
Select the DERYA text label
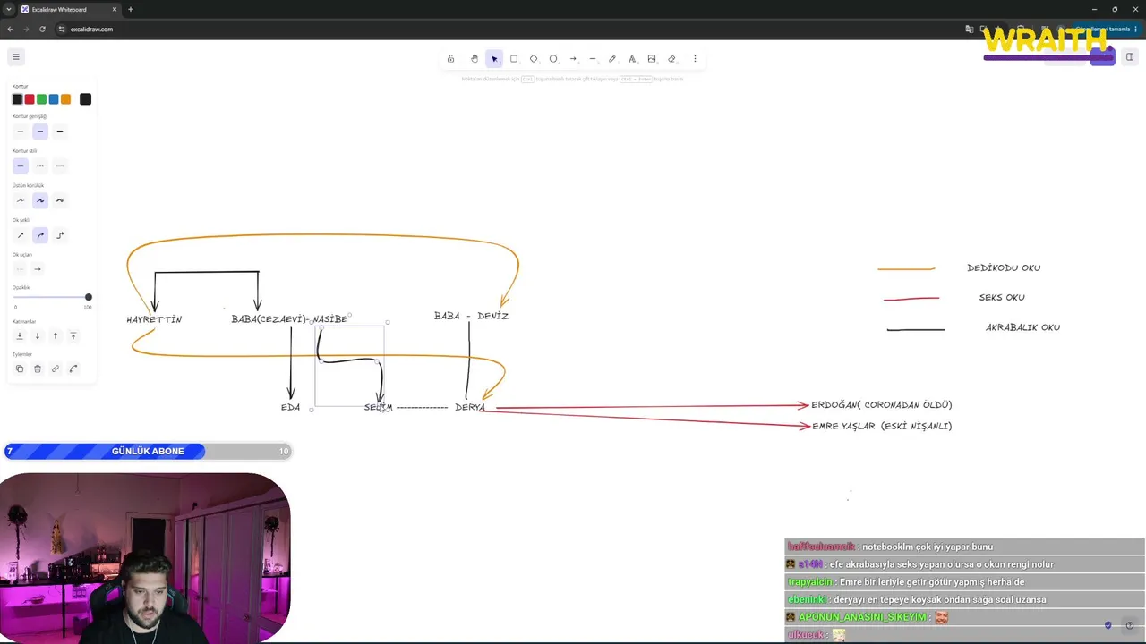pyautogui.click(x=470, y=407)
